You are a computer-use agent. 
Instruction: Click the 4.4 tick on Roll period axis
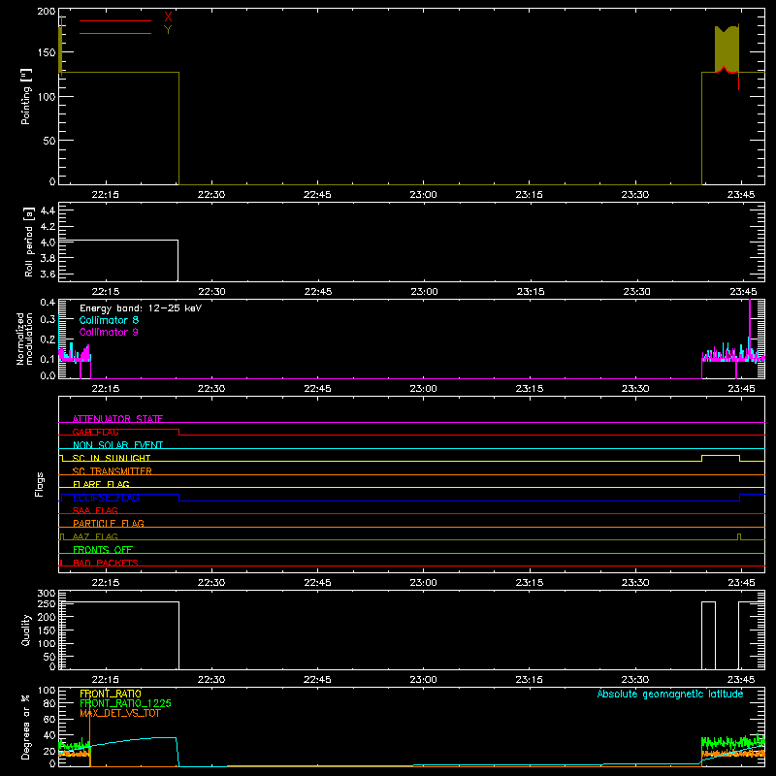coord(48,210)
